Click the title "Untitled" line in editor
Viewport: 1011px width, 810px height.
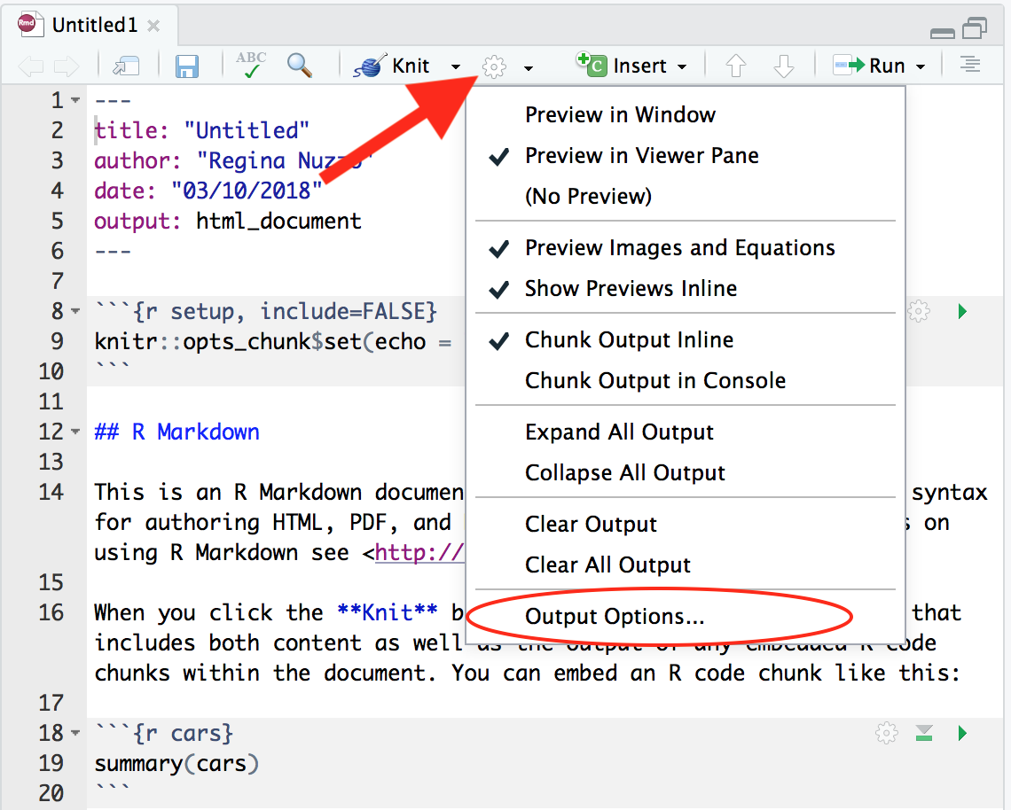[202, 131]
